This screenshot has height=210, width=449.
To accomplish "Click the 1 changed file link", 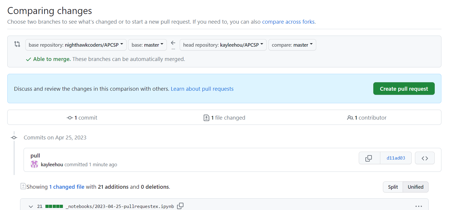I will (67, 187).
